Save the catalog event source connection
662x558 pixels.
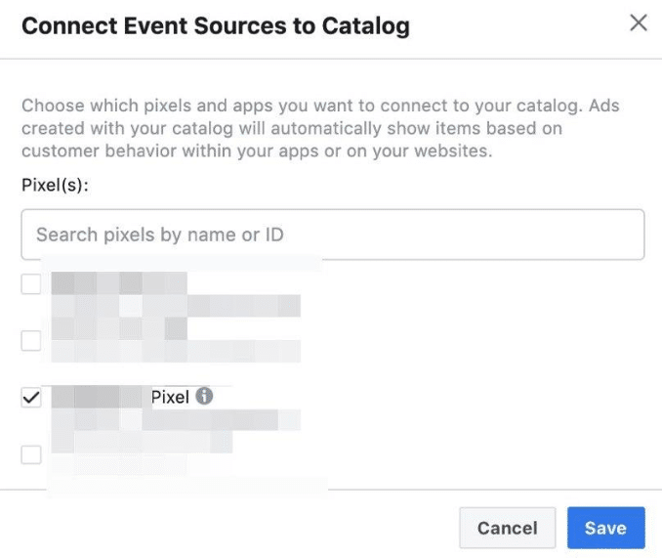point(605,528)
